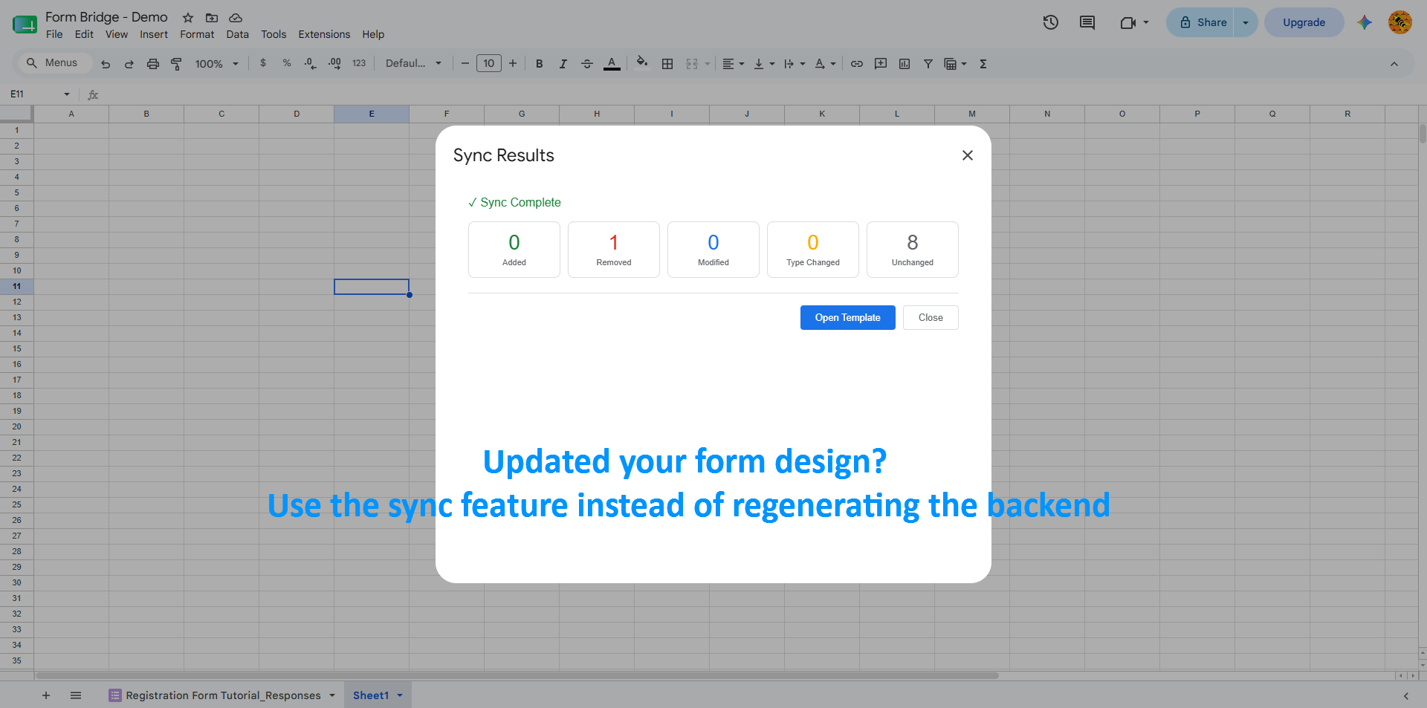Toggle italic formatting

[563, 64]
